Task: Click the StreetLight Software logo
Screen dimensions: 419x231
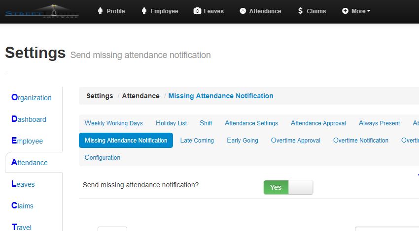Action: click(42, 11)
